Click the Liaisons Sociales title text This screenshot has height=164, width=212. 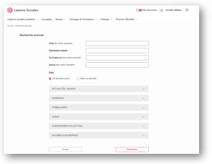(x=26, y=10)
